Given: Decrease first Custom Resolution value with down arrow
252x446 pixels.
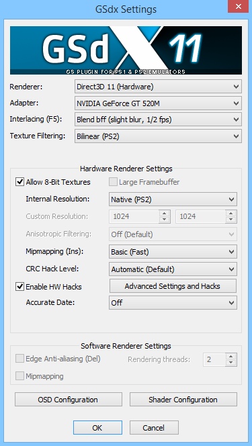Looking at the screenshot, I should coord(165,220).
